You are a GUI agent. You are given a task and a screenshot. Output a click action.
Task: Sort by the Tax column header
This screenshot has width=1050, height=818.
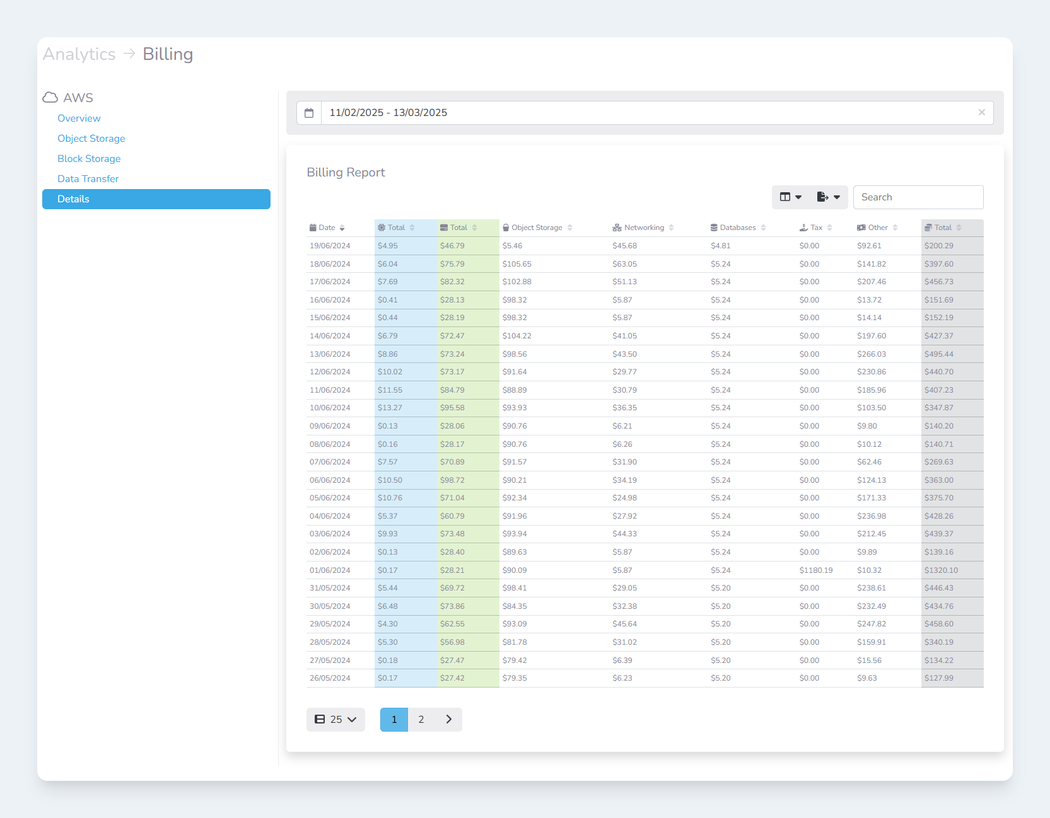tap(816, 228)
